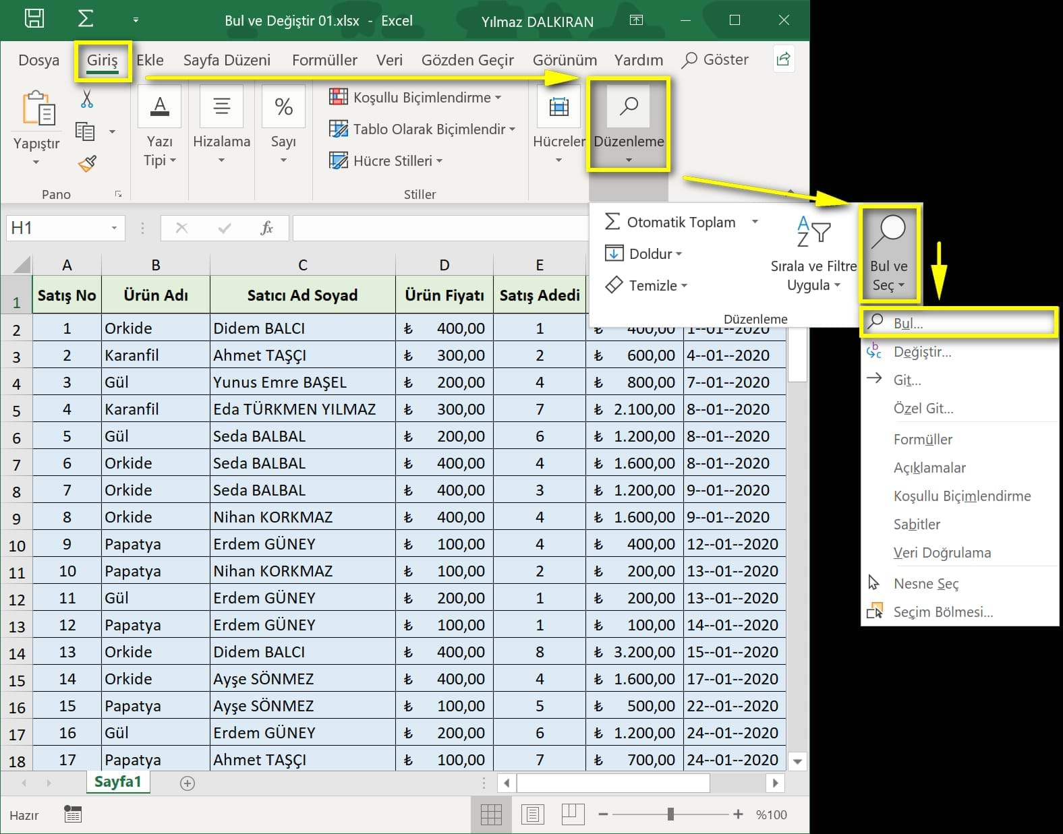Screen dimensions: 1063x834
Task: Click the Select All corner triangle
Action: pyautogui.click(x=20, y=264)
